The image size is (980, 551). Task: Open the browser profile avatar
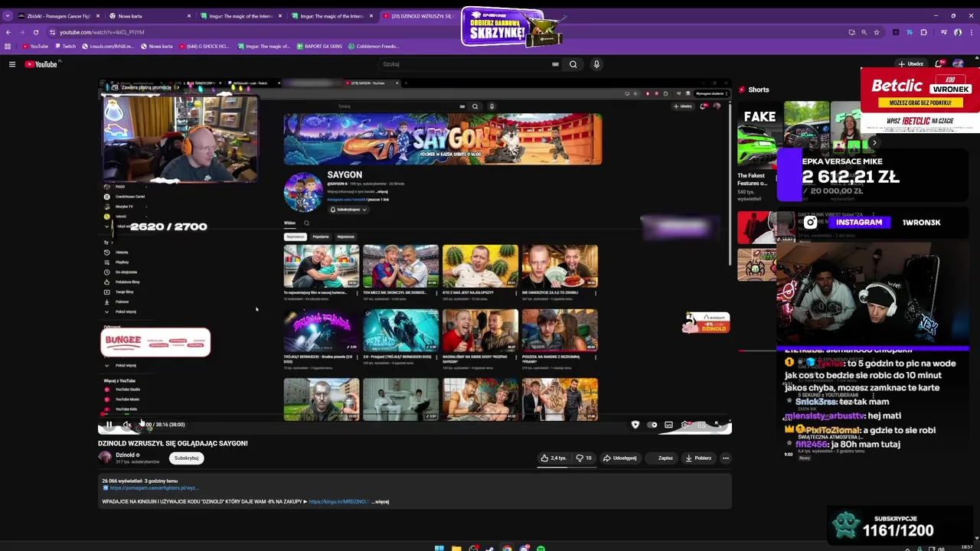tap(958, 32)
